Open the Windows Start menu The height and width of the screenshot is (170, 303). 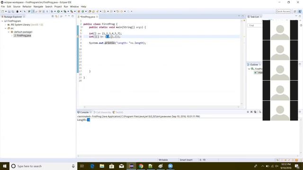(x=5, y=166)
